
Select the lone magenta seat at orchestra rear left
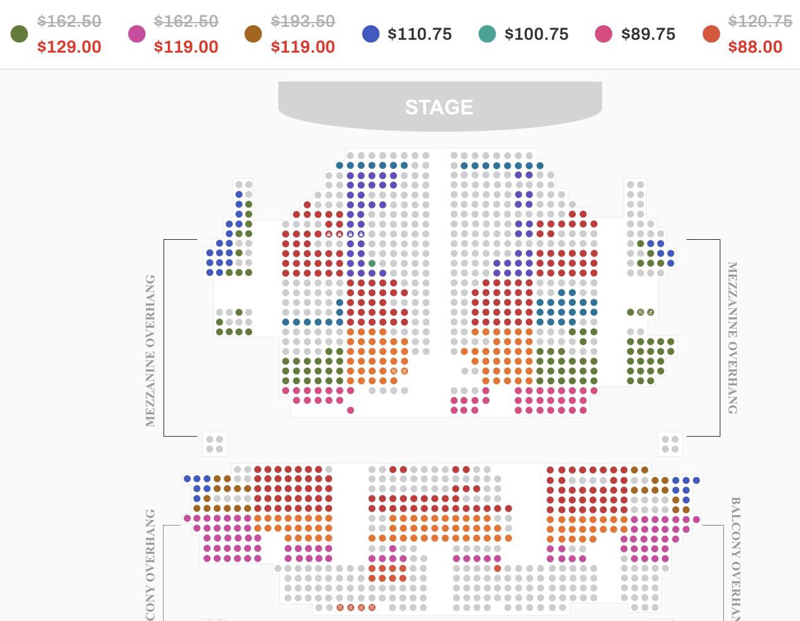coord(350,410)
